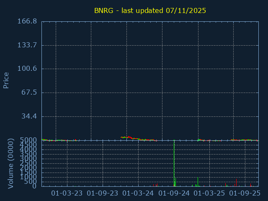Click the 01-09-25 date label

[245, 193]
